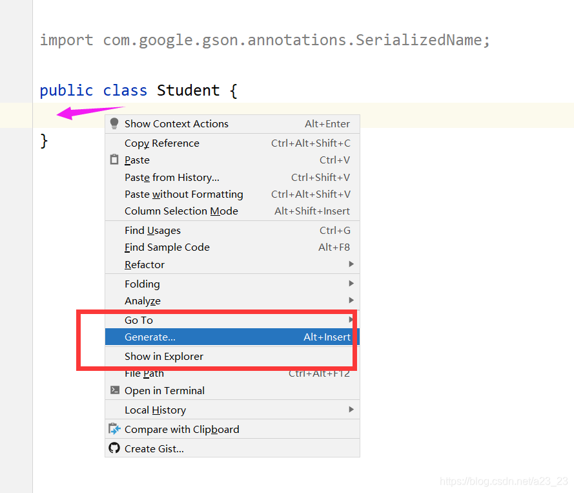The height and width of the screenshot is (493, 574).
Task: Open the Local History submenu label
Action: click(x=155, y=410)
